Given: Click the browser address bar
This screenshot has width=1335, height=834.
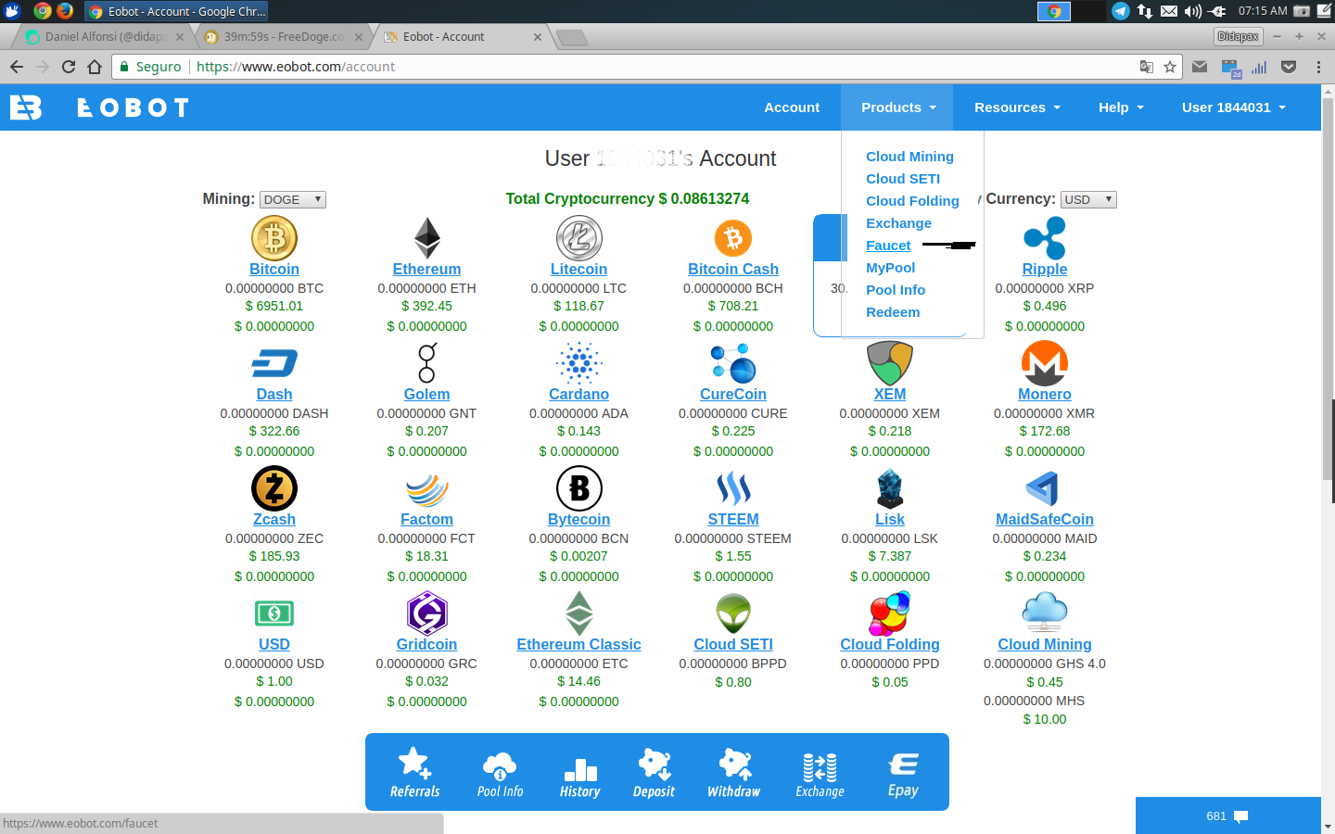Looking at the screenshot, I should tap(649, 67).
